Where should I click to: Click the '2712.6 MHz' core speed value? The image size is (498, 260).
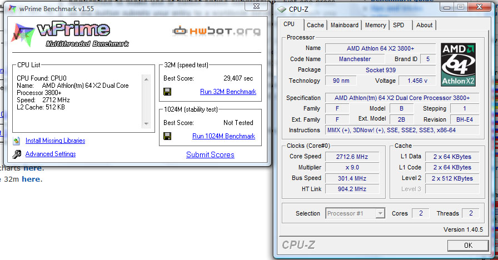point(352,157)
